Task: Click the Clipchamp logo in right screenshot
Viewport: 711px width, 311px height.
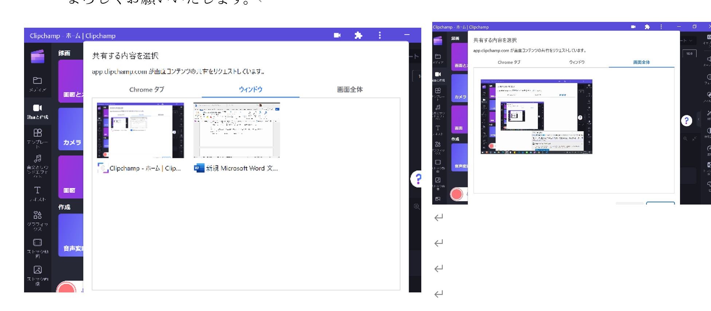Action: (x=438, y=40)
